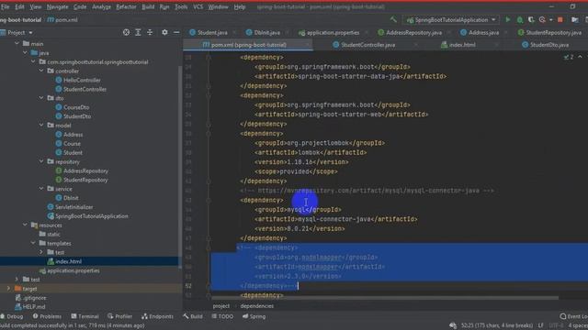Collapse the controller package
The image size is (588, 330).
(x=41, y=71)
